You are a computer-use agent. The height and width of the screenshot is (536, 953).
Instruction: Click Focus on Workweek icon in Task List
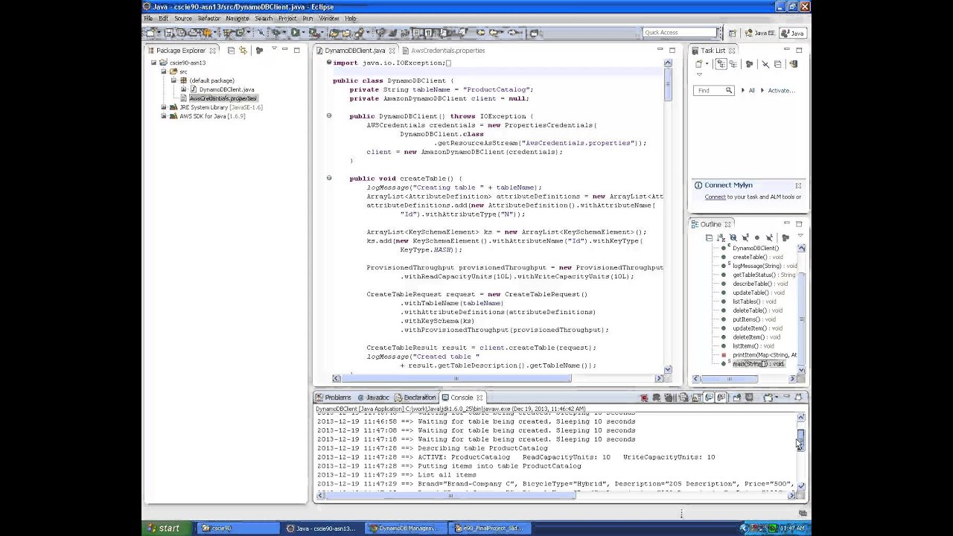coord(749,64)
